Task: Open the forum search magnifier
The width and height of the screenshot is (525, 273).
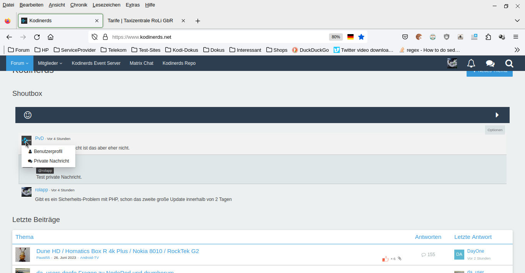Action: (509, 63)
